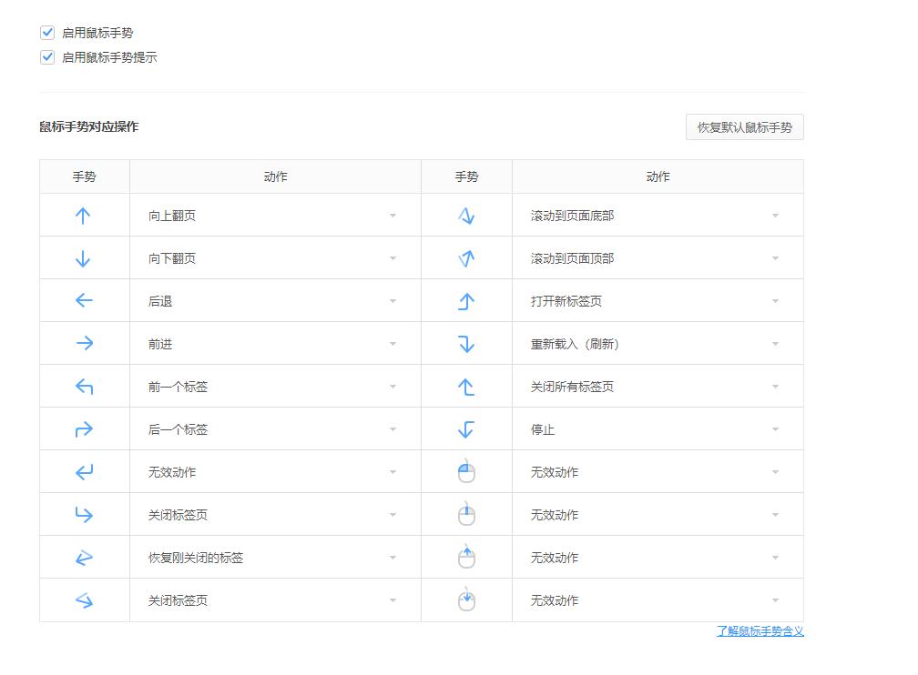Click the zigzag gesture icon for 滚动到页面底部
The width and height of the screenshot is (918, 675).
click(x=466, y=216)
